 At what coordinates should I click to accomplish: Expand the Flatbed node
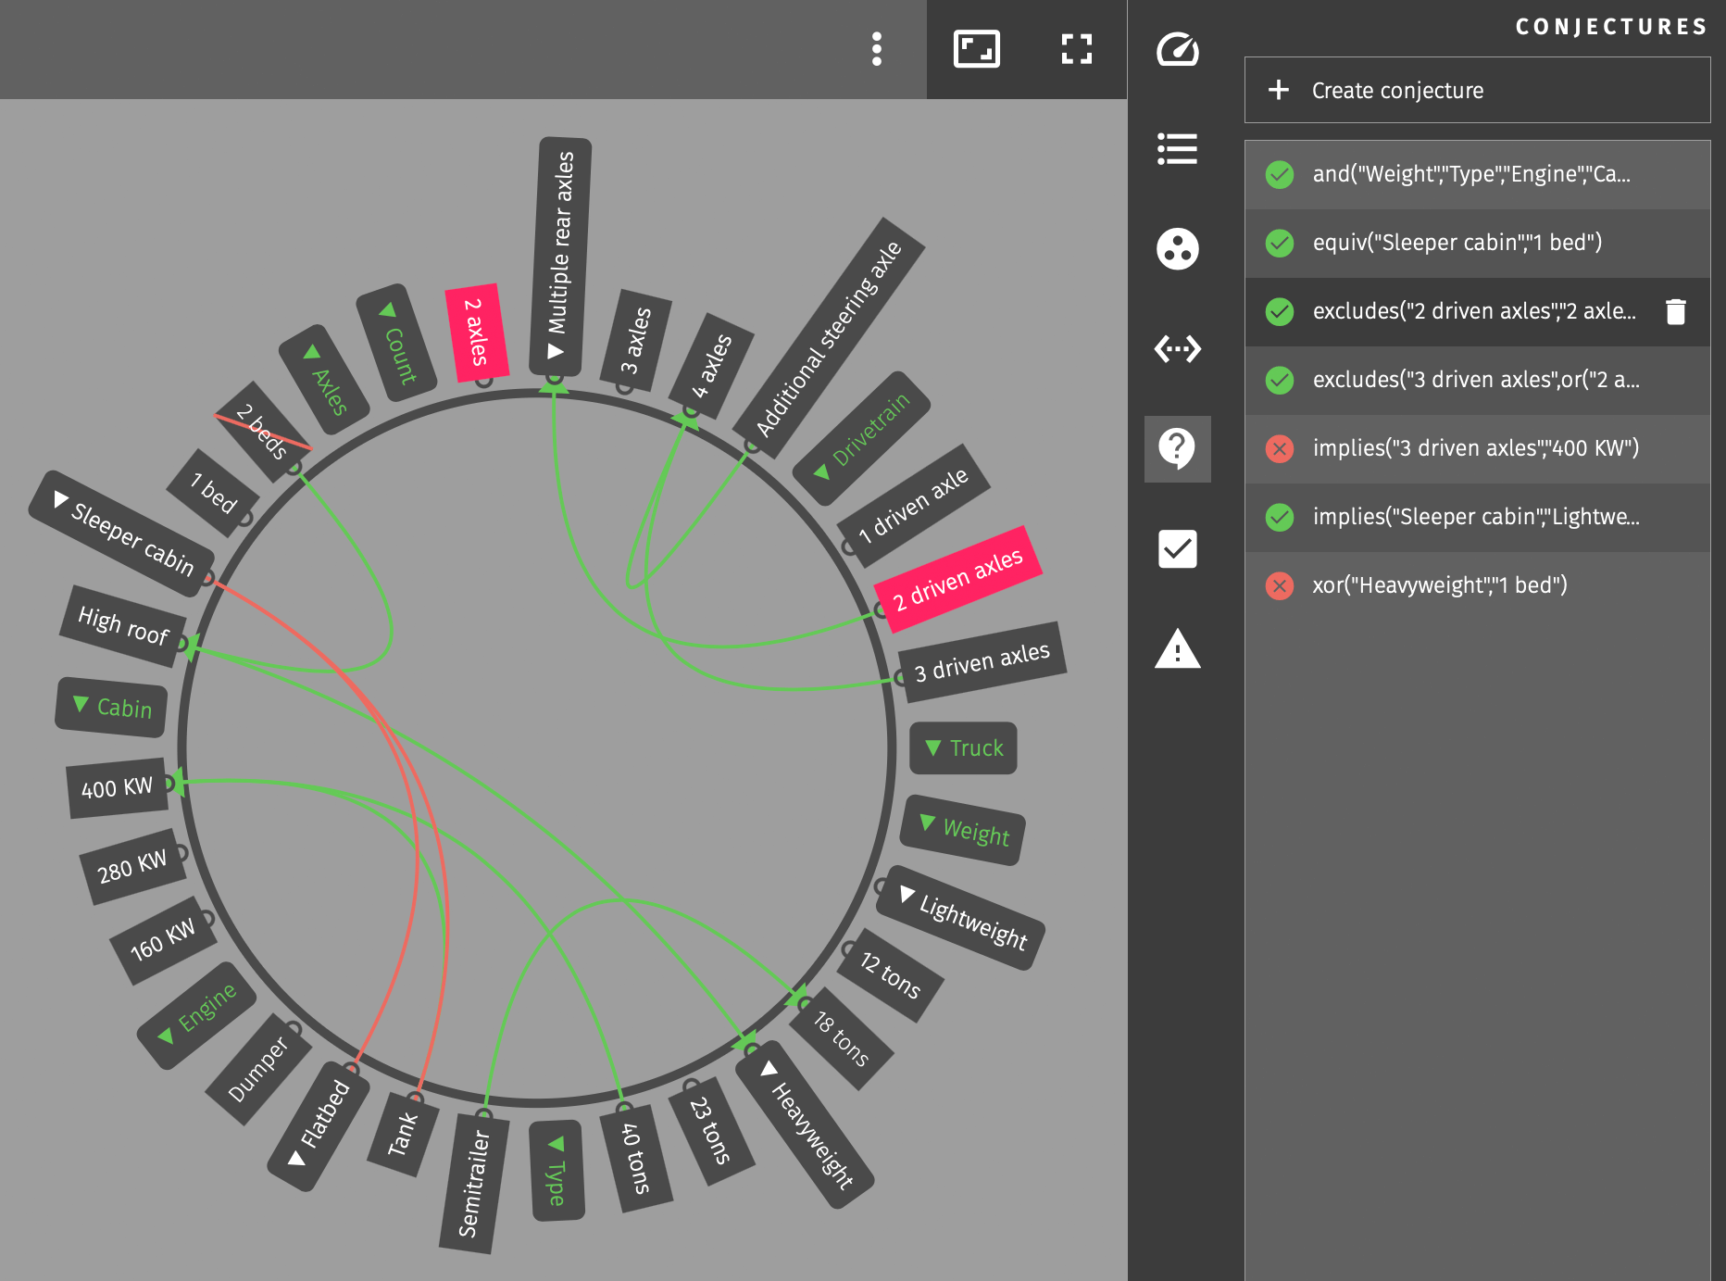click(x=319, y=1126)
